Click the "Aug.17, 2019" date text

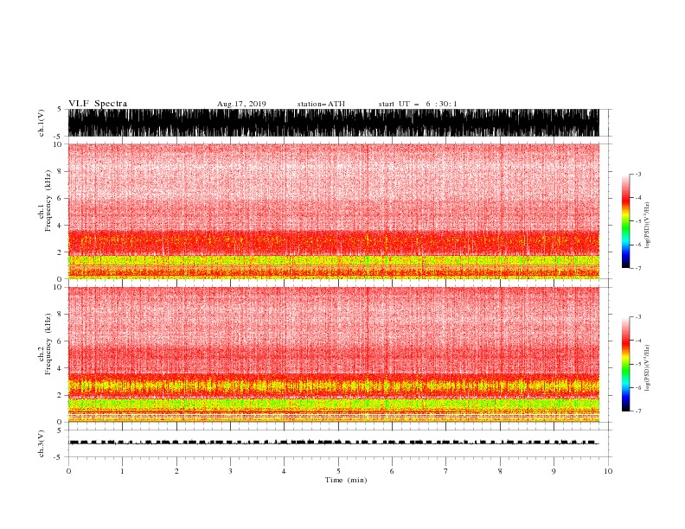241,104
